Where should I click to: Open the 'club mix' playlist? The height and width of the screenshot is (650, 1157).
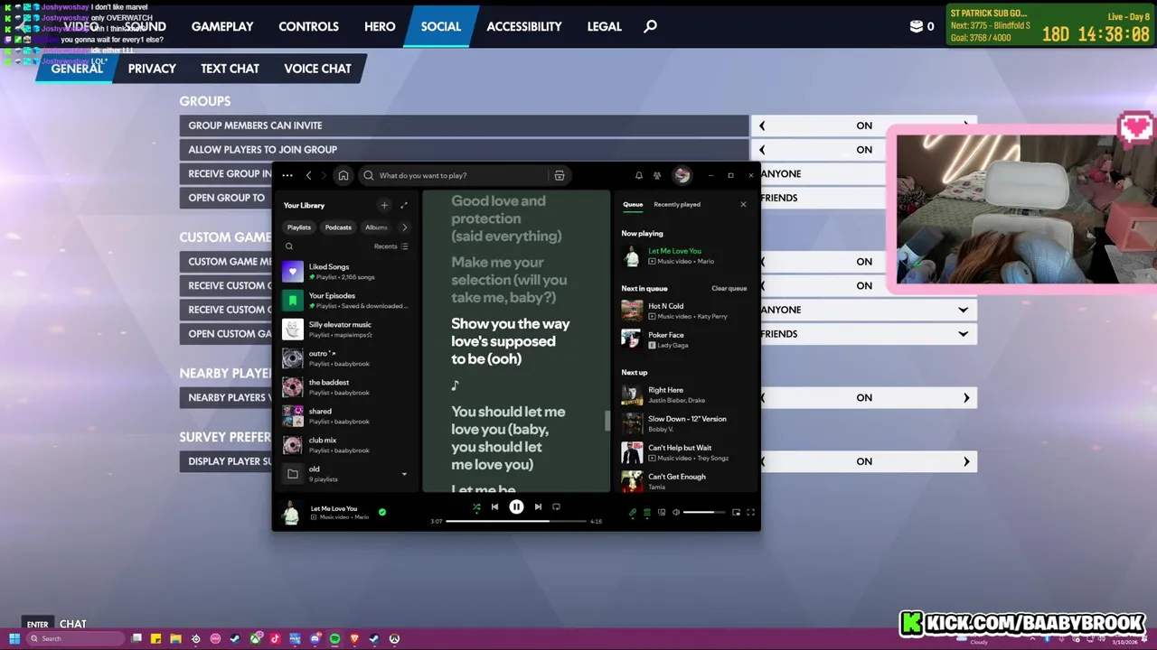coord(348,445)
